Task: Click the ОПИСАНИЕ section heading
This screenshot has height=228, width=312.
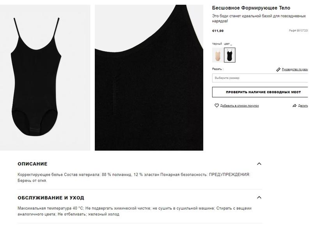Action: click(x=33, y=164)
